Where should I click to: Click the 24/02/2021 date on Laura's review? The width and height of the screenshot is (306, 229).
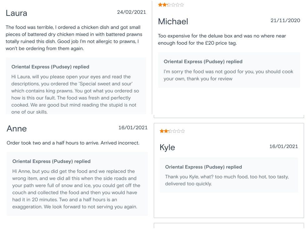pos(131,12)
